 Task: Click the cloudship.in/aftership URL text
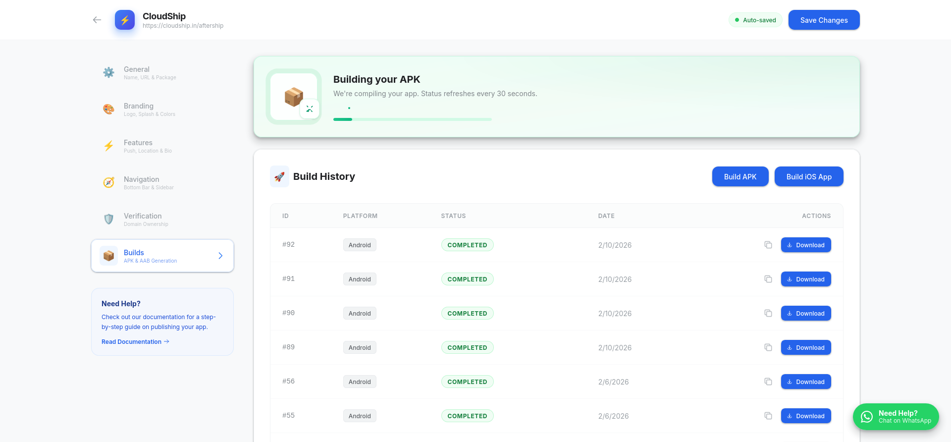click(x=183, y=26)
